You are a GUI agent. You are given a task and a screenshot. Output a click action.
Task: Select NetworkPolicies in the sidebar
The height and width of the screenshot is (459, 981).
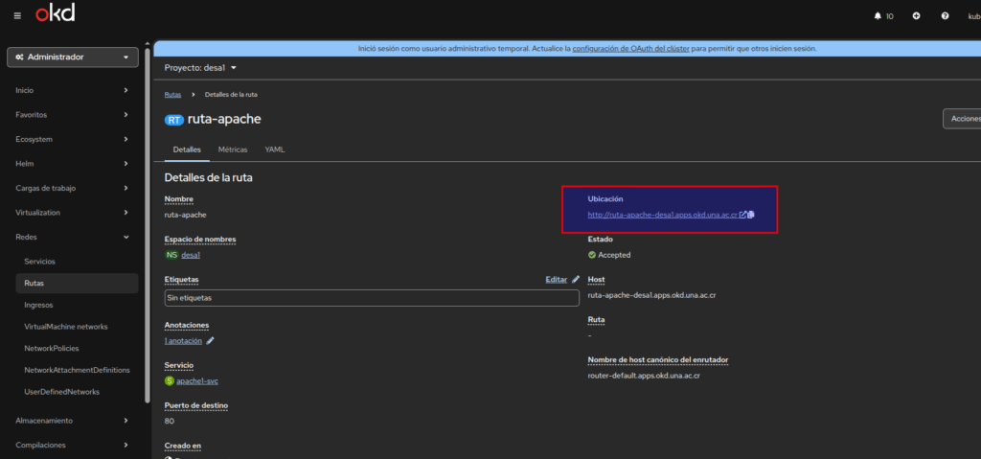51,348
